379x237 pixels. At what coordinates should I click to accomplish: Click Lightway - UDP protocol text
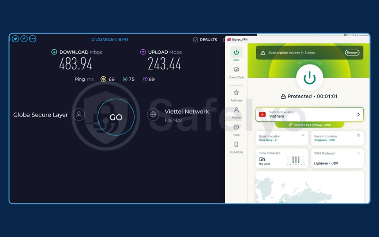[326, 163]
